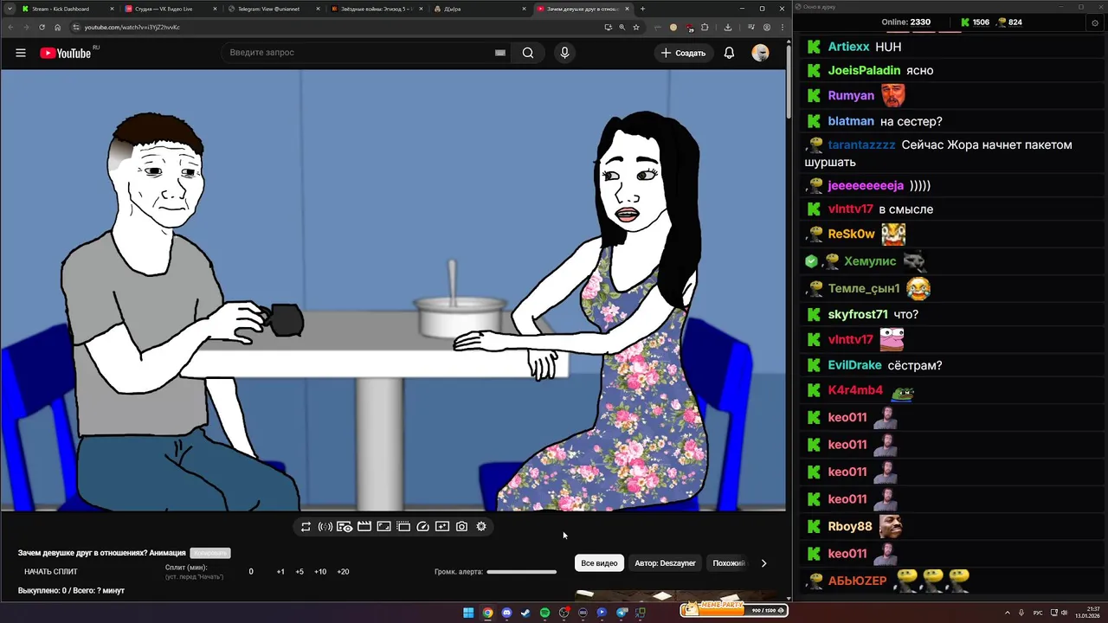Click the YouTube page vertical scrollbar
This screenshot has width=1108, height=623.
[789, 82]
